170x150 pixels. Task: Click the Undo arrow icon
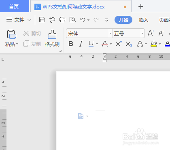[x=83, y=20]
